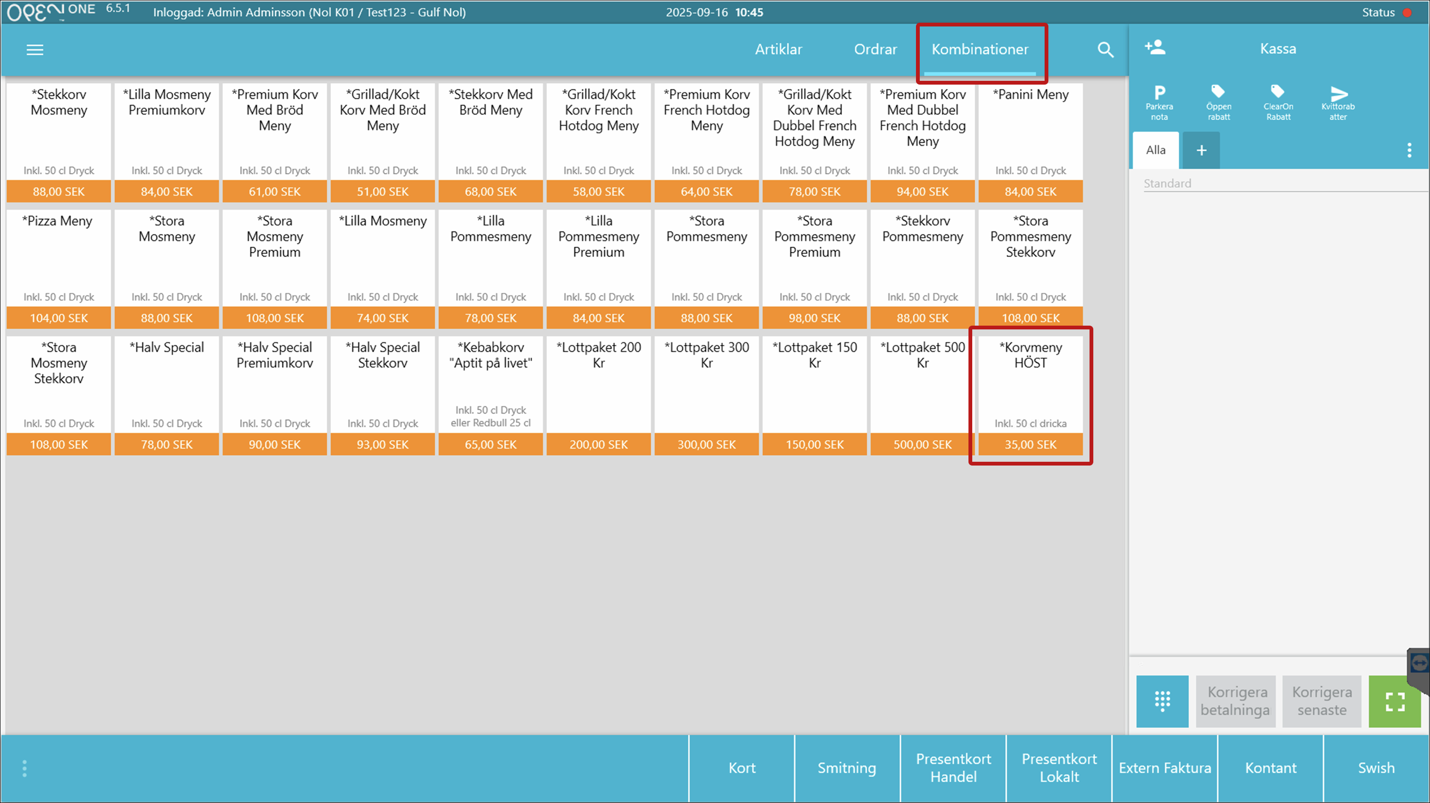The width and height of the screenshot is (1430, 803).
Task: Switch to the Artiklar tab
Action: [778, 49]
